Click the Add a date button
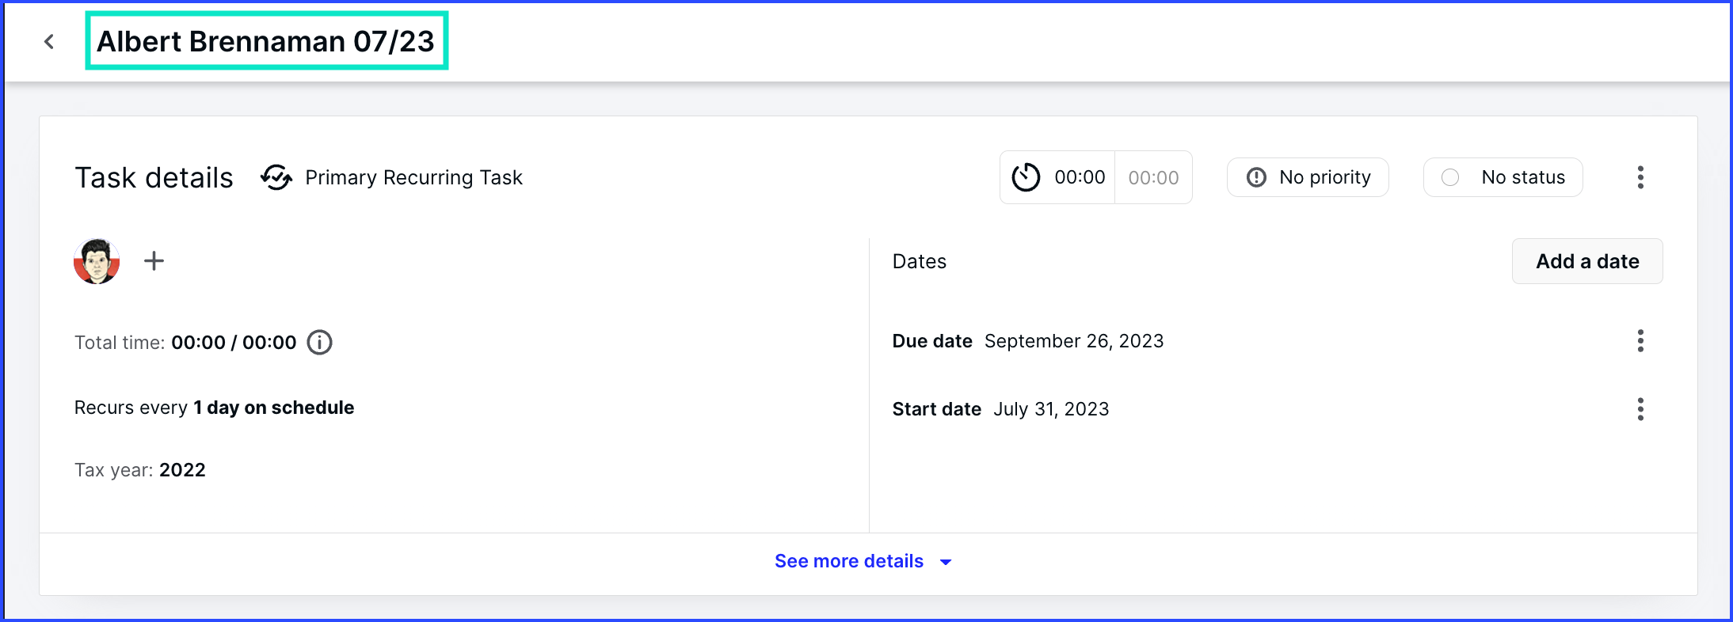 pos(1587,261)
